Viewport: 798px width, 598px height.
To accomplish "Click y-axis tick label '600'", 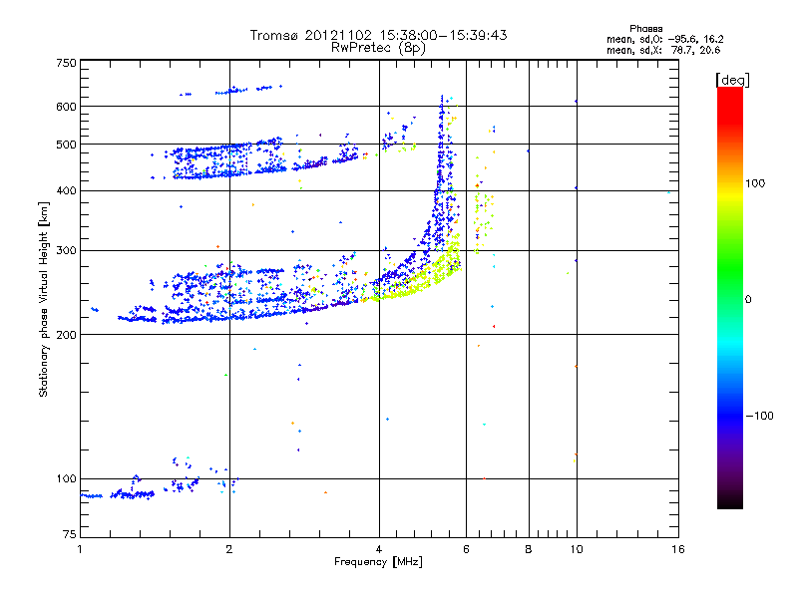I will 66,107.
